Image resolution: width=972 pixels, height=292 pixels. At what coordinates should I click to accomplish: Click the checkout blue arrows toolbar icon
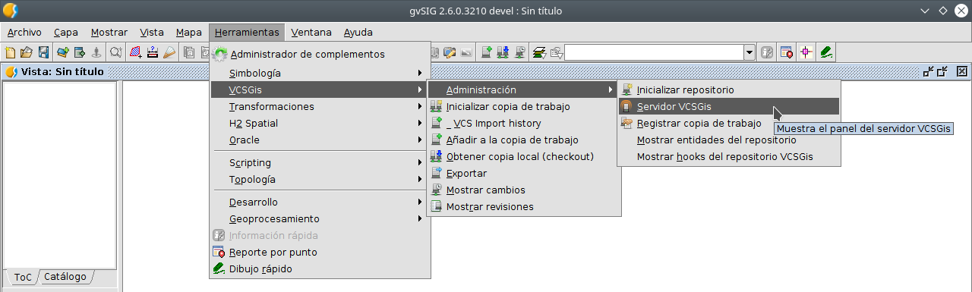click(x=503, y=52)
